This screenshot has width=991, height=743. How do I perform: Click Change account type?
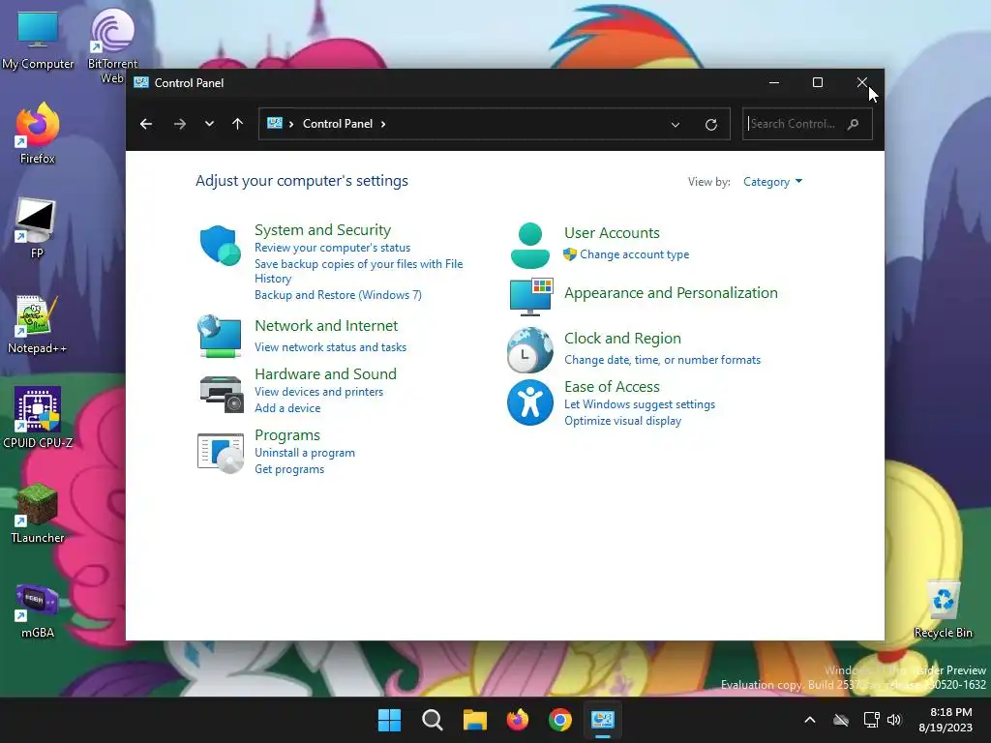[x=635, y=254]
